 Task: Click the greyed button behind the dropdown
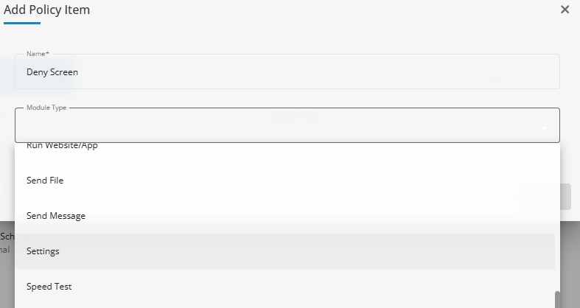tap(565, 197)
